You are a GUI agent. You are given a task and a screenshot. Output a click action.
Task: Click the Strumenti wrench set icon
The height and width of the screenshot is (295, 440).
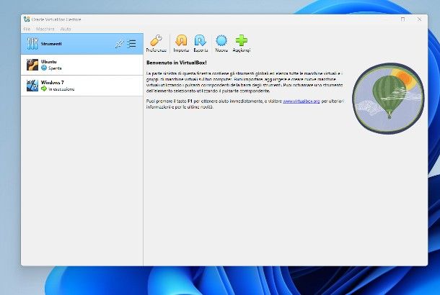click(x=32, y=44)
